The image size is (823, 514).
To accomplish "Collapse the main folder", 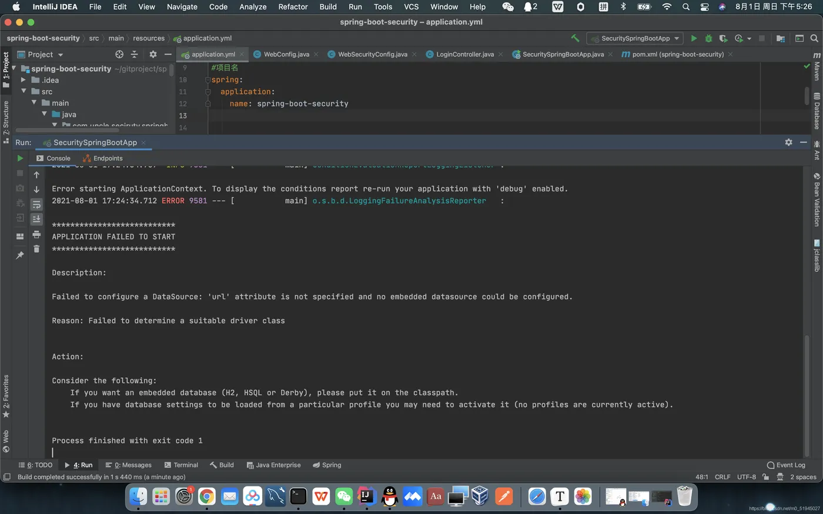I will 34,103.
